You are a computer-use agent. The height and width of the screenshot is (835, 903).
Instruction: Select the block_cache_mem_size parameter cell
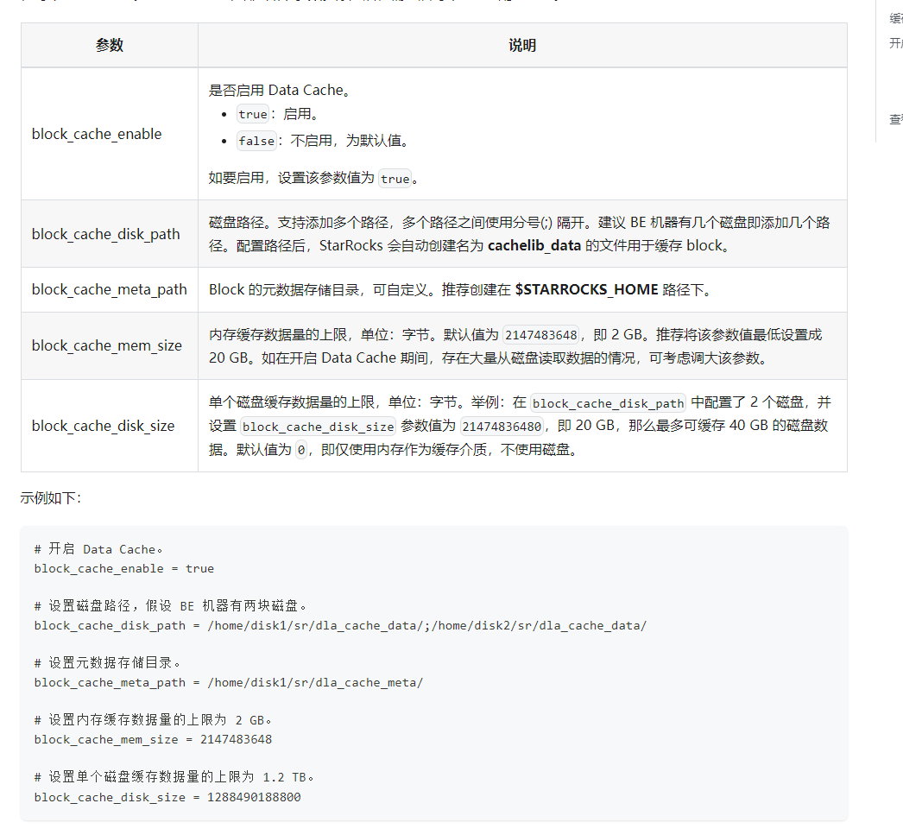[x=110, y=345]
